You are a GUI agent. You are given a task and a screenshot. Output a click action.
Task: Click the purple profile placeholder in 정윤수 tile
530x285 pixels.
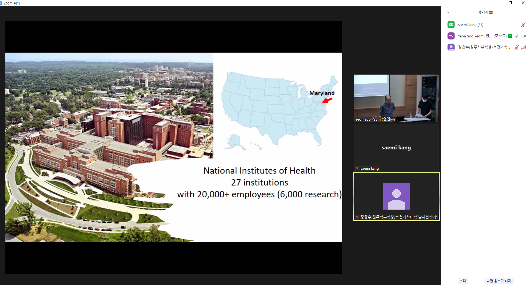pos(396,196)
